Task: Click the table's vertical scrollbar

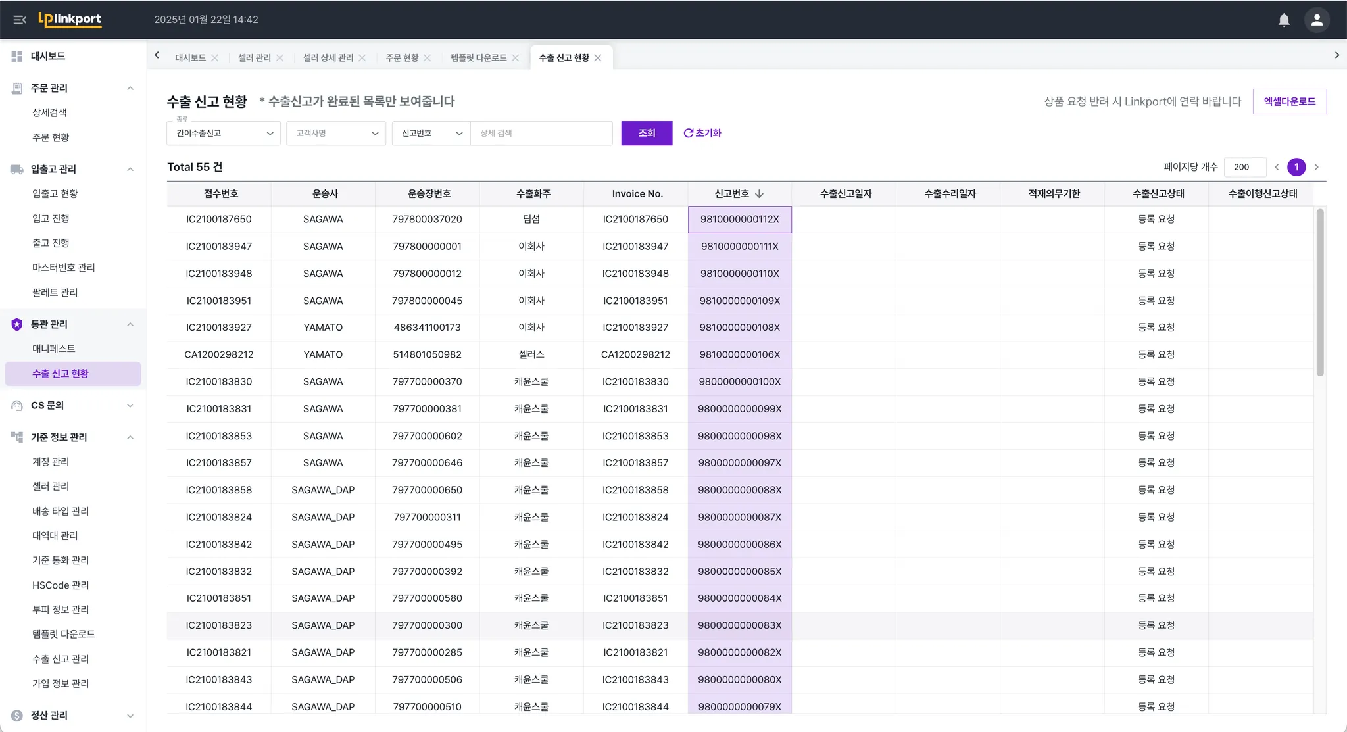Action: tap(1319, 293)
